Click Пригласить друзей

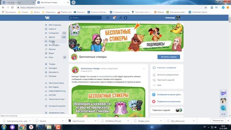[x=166, y=80]
